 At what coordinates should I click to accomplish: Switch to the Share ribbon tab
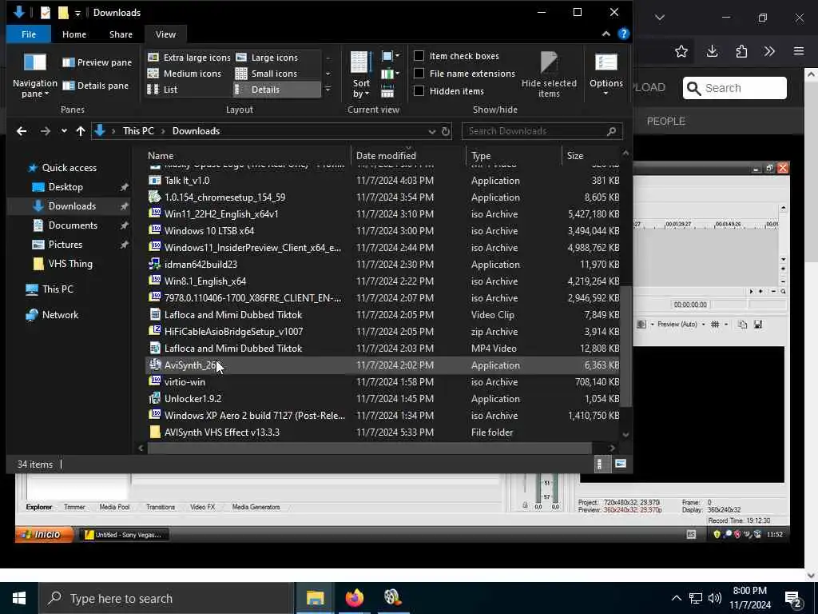point(121,34)
